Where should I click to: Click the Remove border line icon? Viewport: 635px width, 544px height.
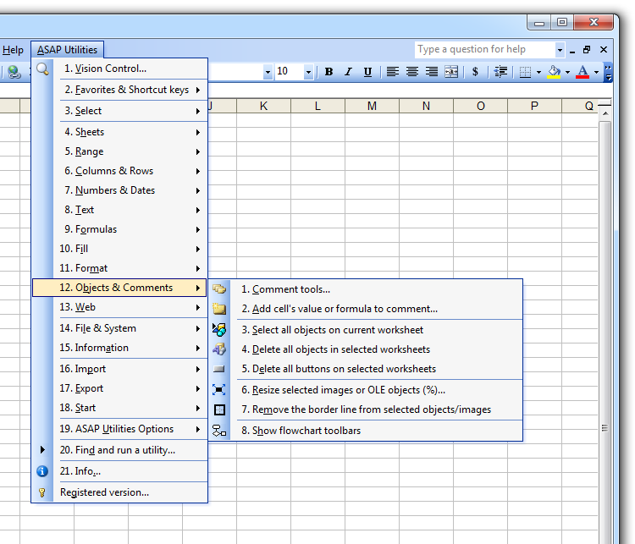point(219,409)
